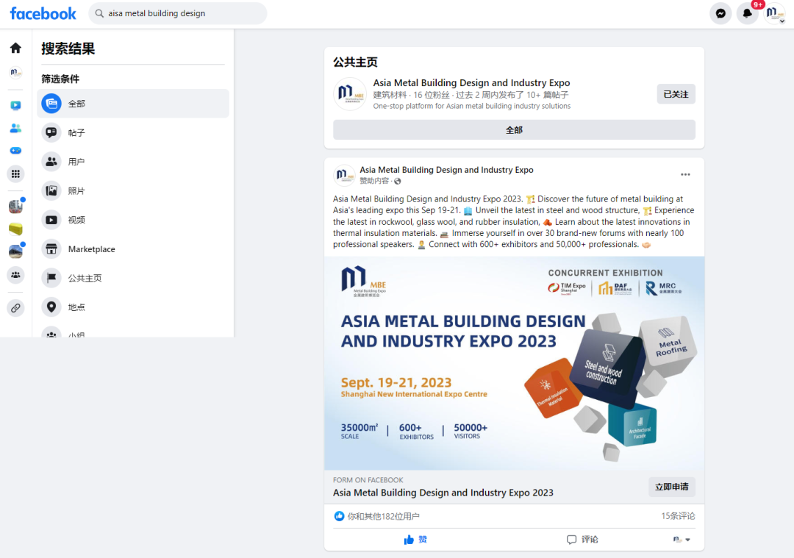Image resolution: width=794 pixels, height=558 pixels.
Task: Click the Facebook logo
Action: pos(43,14)
